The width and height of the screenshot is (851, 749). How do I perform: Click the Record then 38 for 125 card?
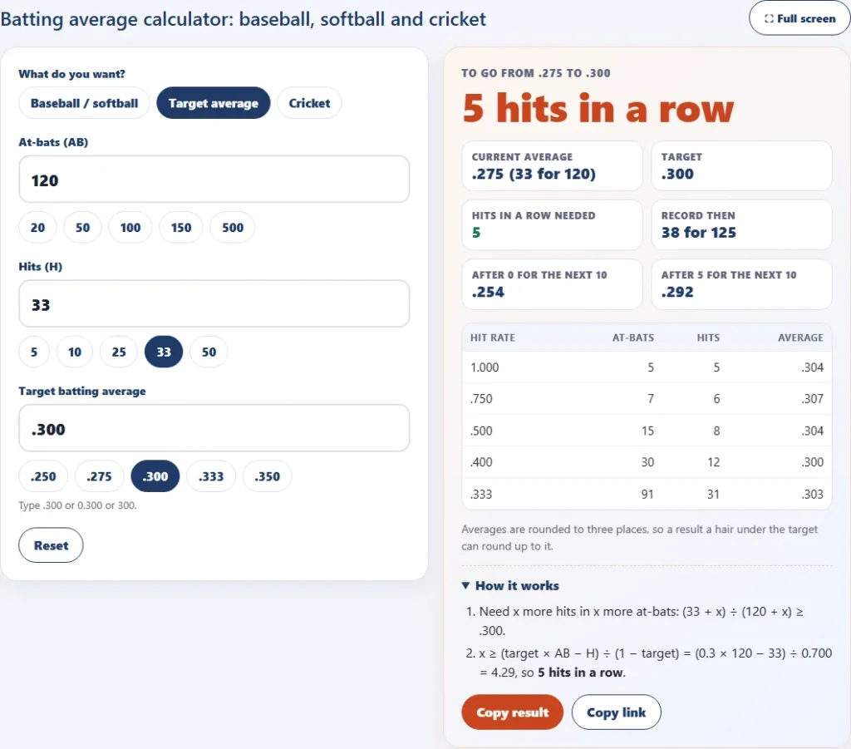coord(741,224)
